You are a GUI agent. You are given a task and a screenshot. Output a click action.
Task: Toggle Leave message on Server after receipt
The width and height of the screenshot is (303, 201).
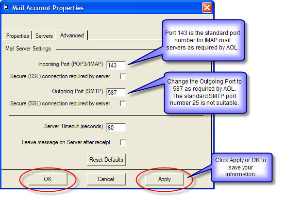123,142
